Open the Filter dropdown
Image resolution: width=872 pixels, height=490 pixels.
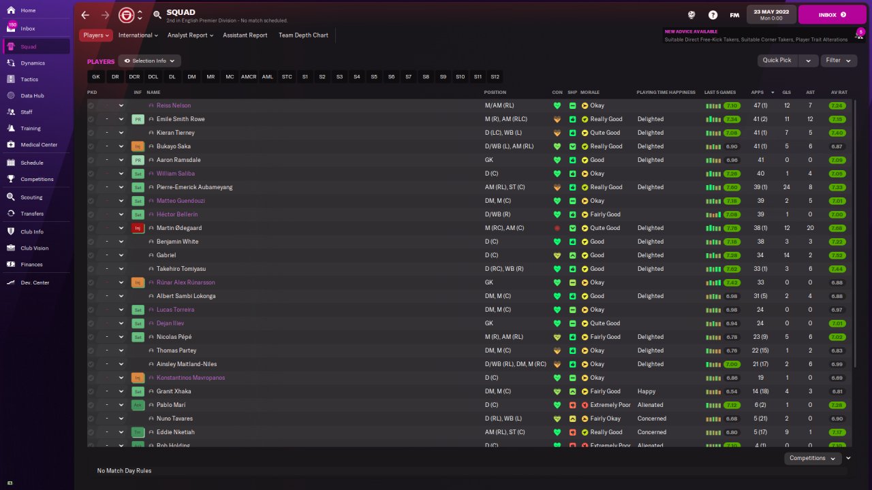838,61
